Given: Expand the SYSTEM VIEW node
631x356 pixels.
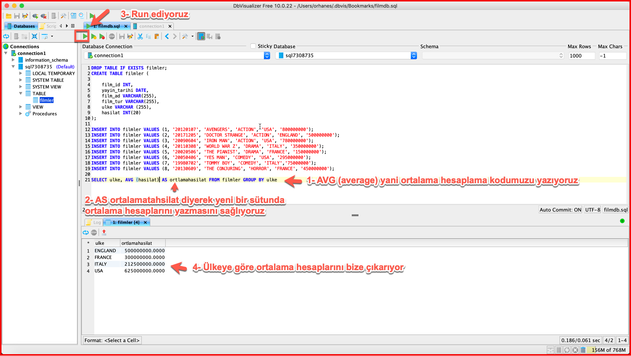Looking at the screenshot, I should click(x=21, y=87).
